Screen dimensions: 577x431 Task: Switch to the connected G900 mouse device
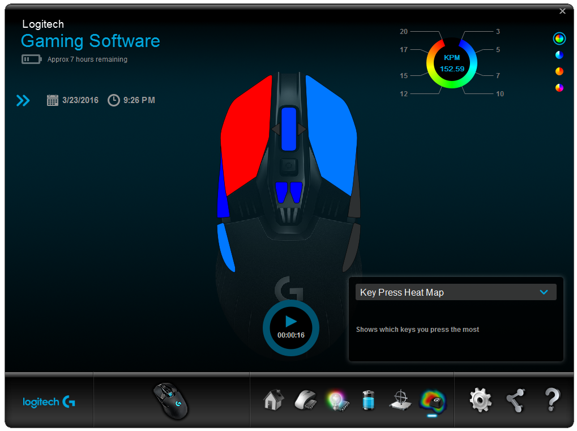[170, 400]
